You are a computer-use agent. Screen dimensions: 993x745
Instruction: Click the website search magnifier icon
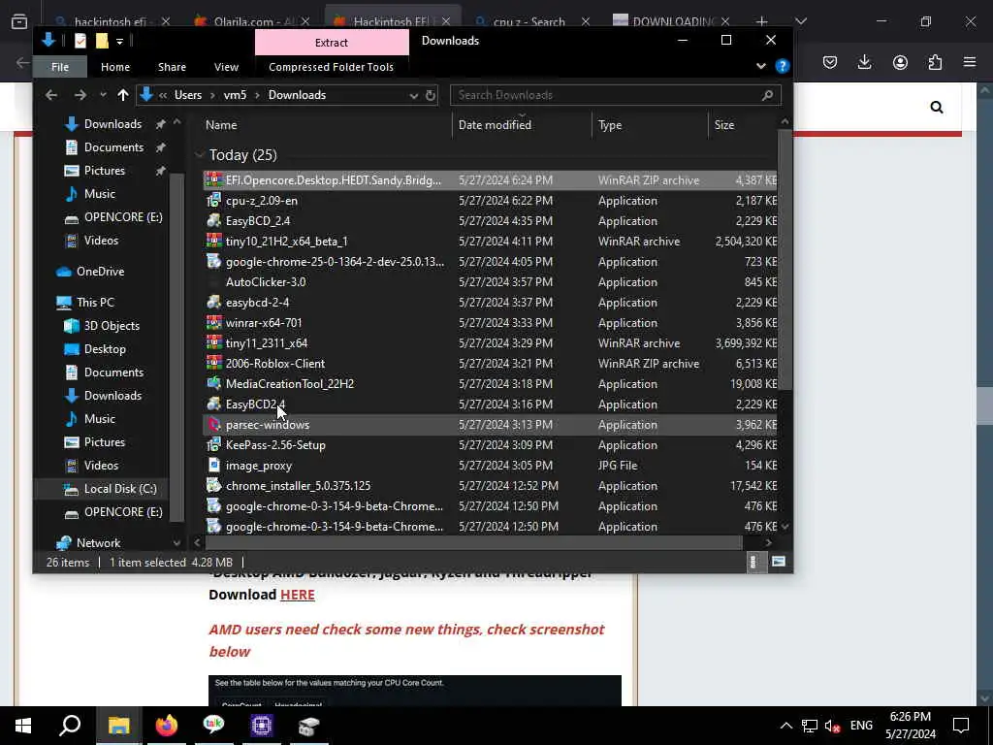(x=937, y=107)
